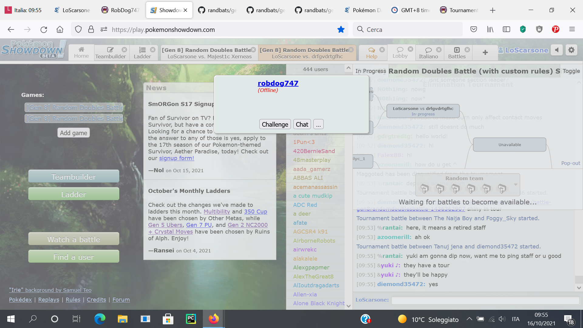The width and height of the screenshot is (583, 328).
Task: Open the Forum footer link
Action: [121, 299]
